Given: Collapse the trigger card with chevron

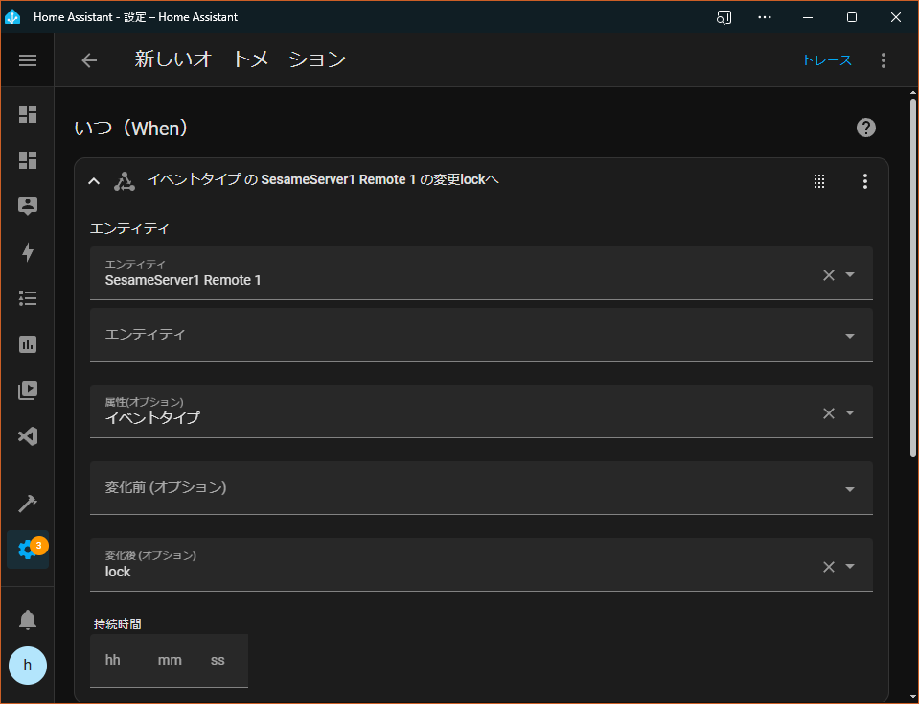Looking at the screenshot, I should click(x=94, y=181).
